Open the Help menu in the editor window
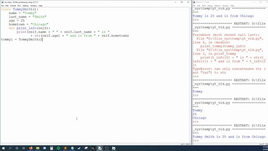Screen dimensions: 268x151 41,5
